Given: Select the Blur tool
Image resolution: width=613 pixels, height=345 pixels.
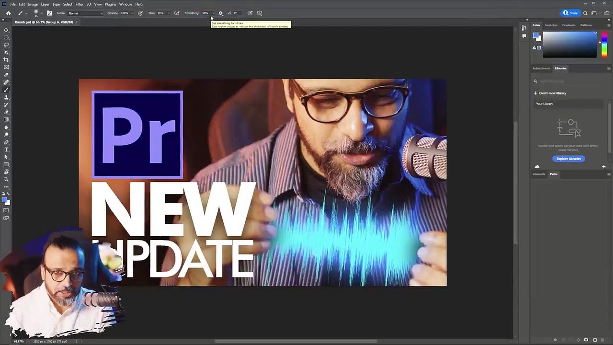Looking at the screenshot, I should click(x=6, y=127).
